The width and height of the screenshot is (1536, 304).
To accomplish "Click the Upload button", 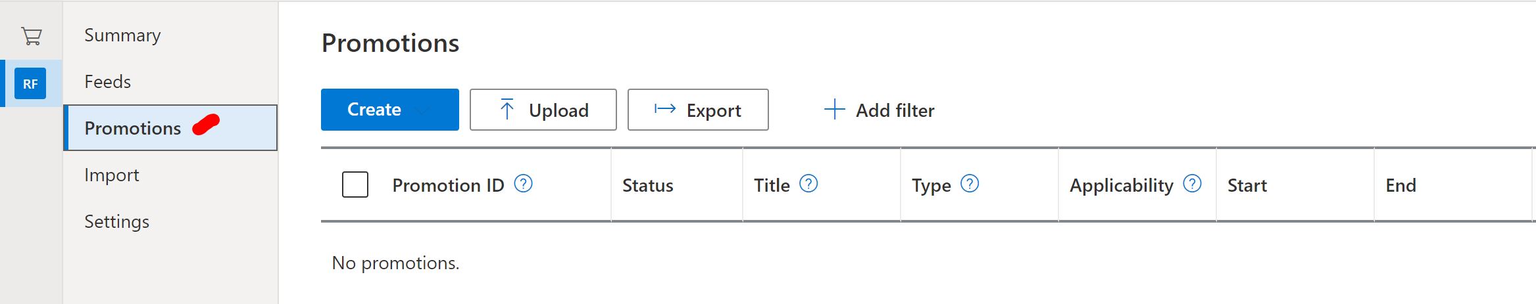I will (x=543, y=110).
